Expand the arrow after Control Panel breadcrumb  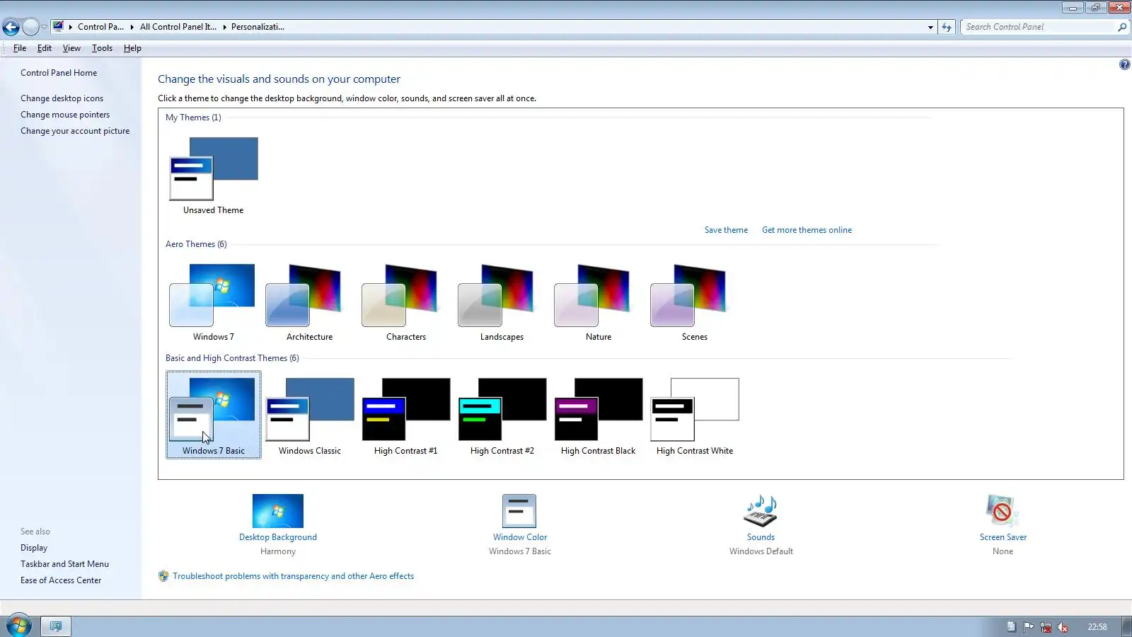[x=132, y=27]
